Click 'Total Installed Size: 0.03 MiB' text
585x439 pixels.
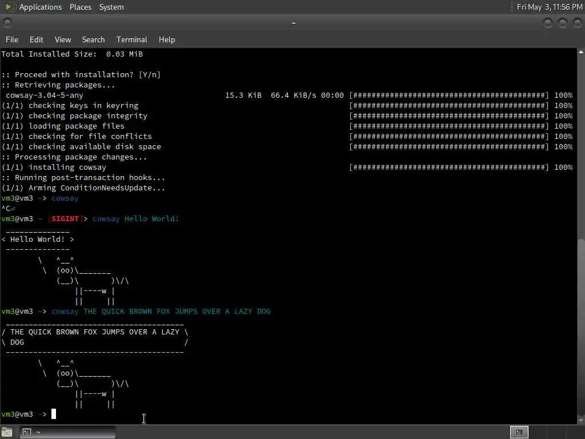coord(72,54)
